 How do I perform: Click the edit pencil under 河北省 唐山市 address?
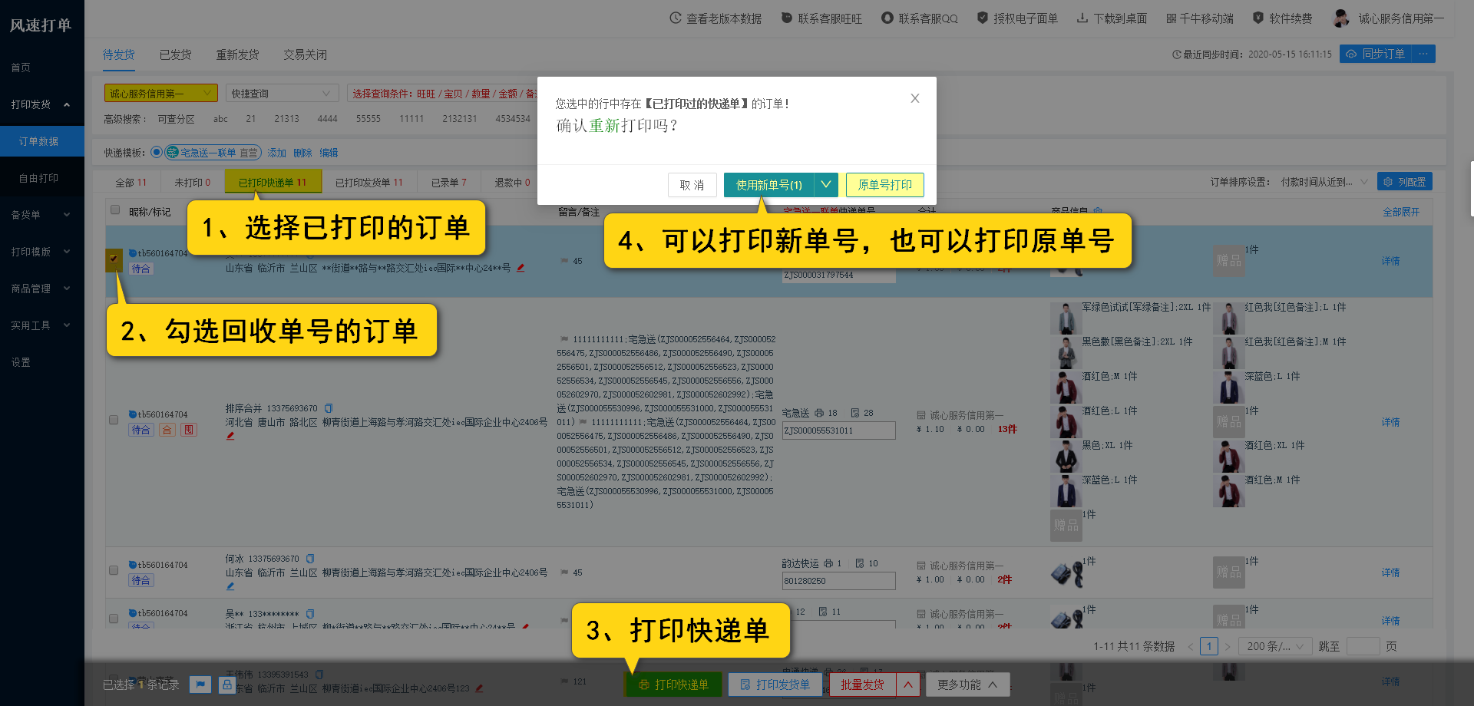point(230,436)
